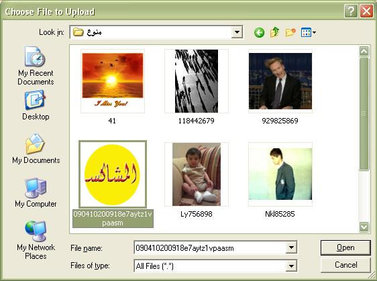This screenshot has width=377, height=281.
Task: Expand the File name dropdown arrow
Action: click(x=291, y=247)
